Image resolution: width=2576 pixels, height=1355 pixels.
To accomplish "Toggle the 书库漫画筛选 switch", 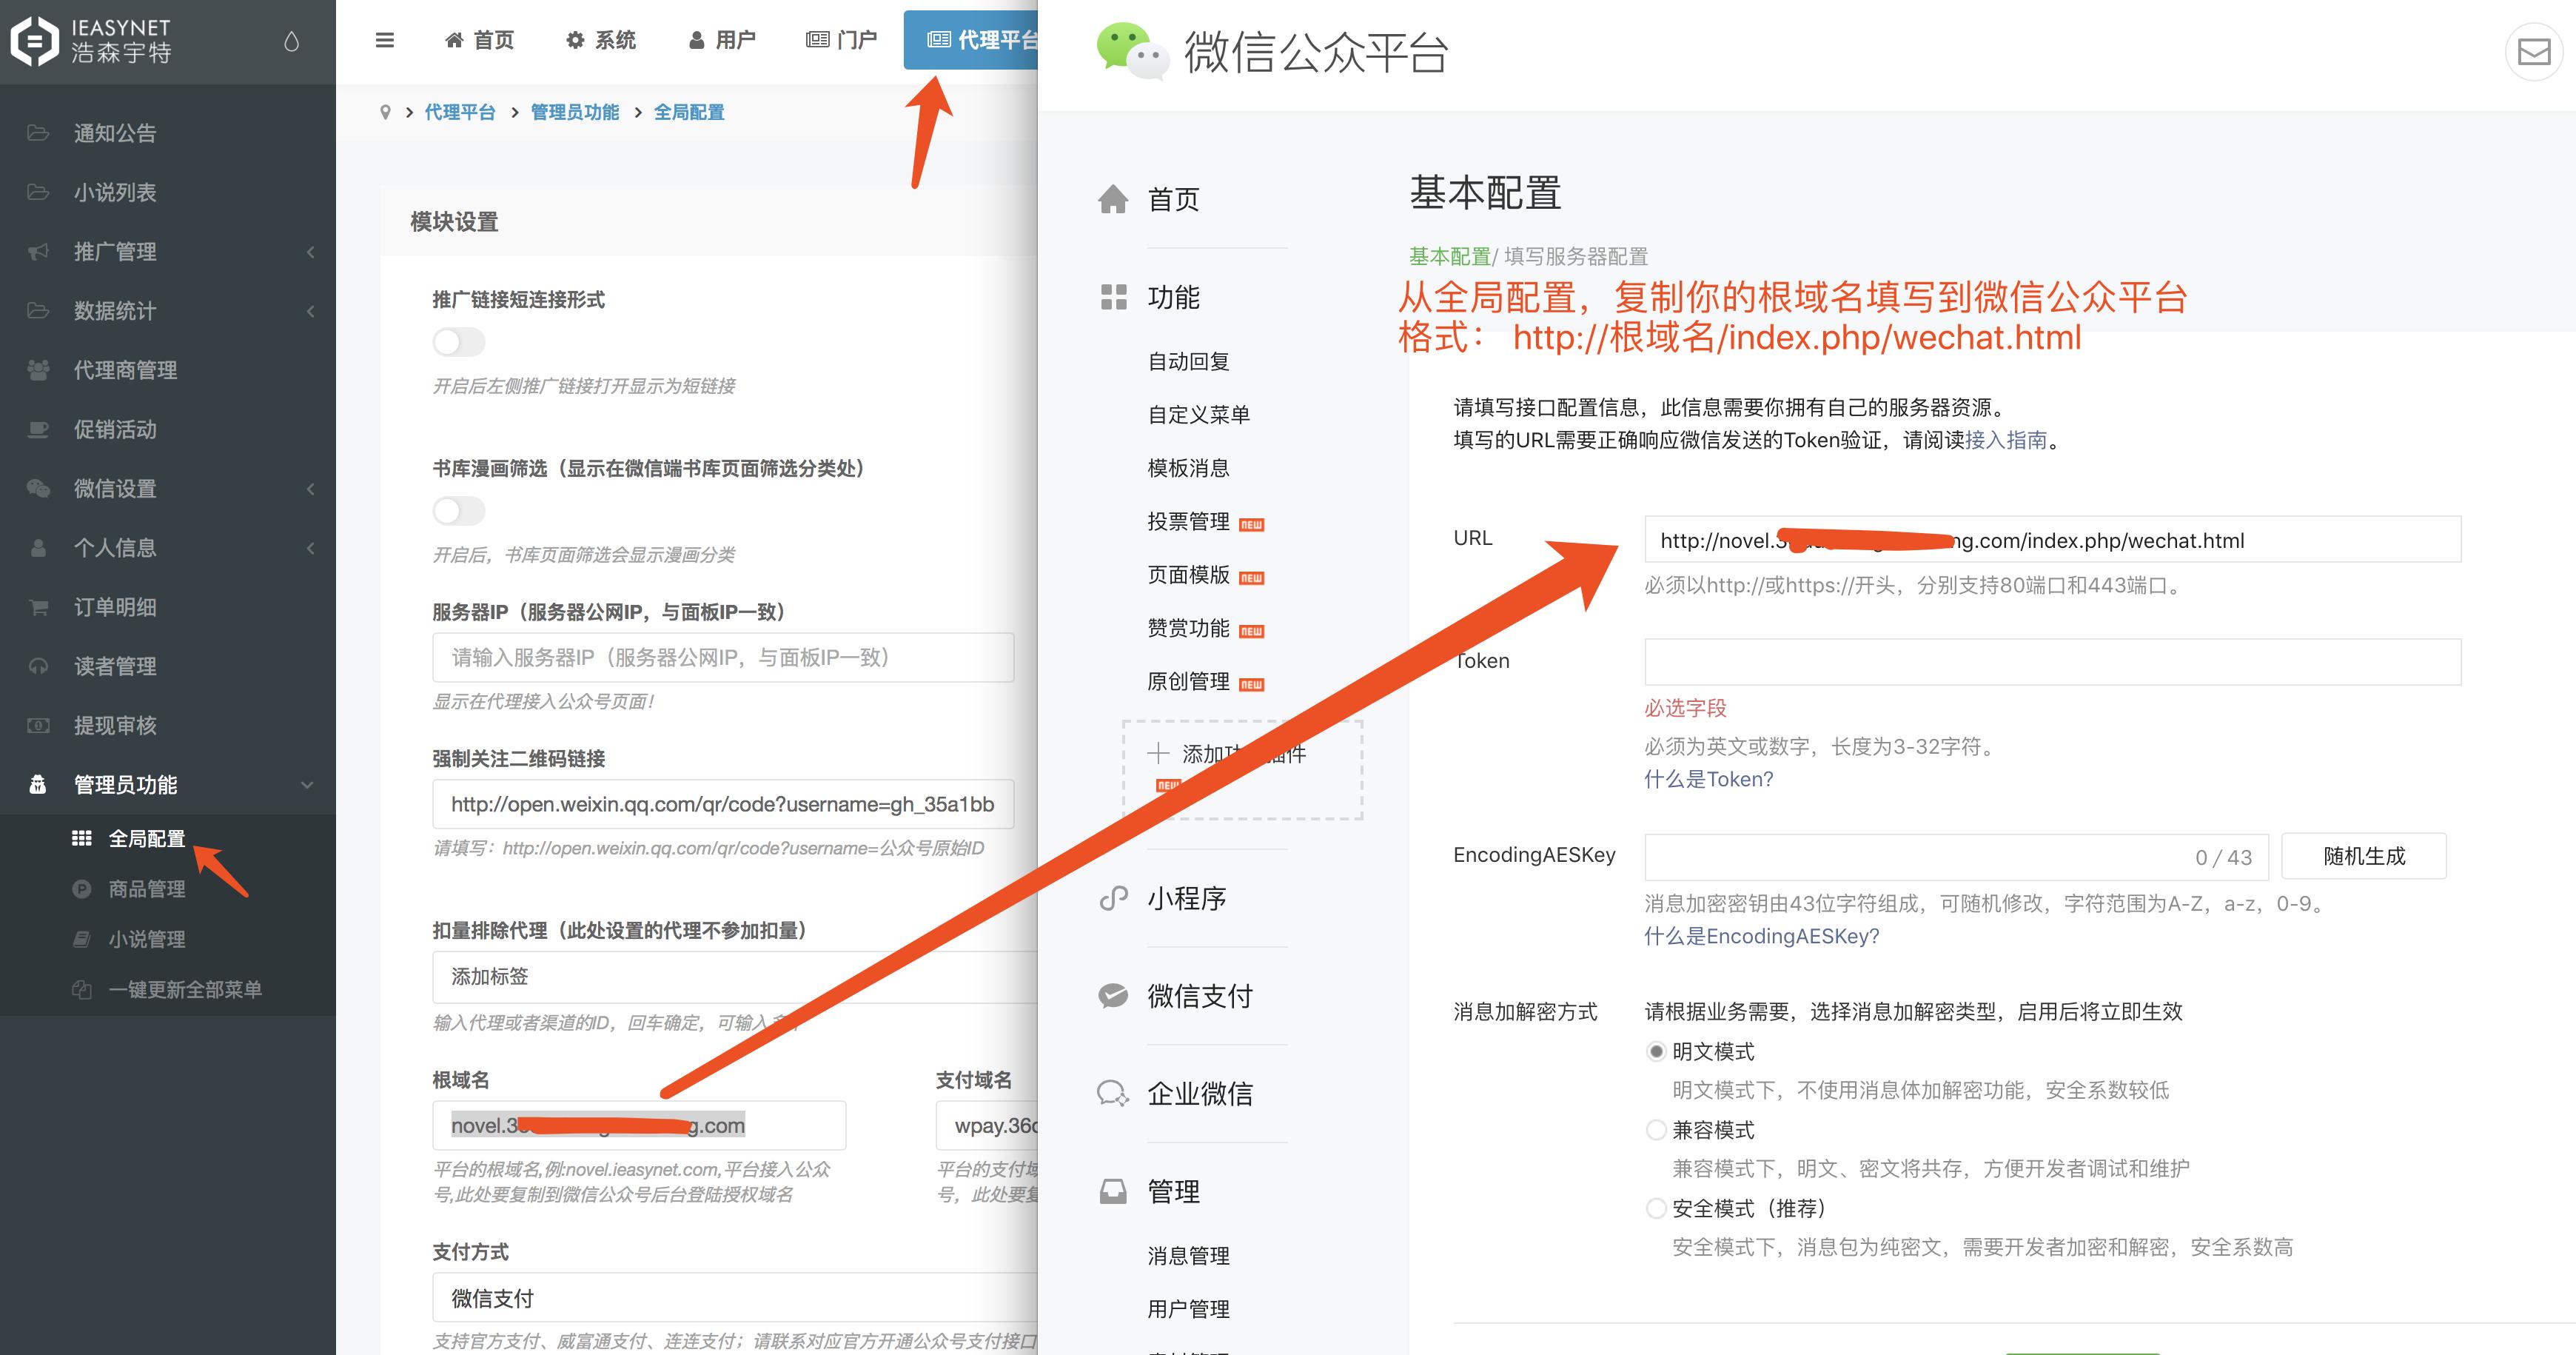I will [x=458, y=511].
